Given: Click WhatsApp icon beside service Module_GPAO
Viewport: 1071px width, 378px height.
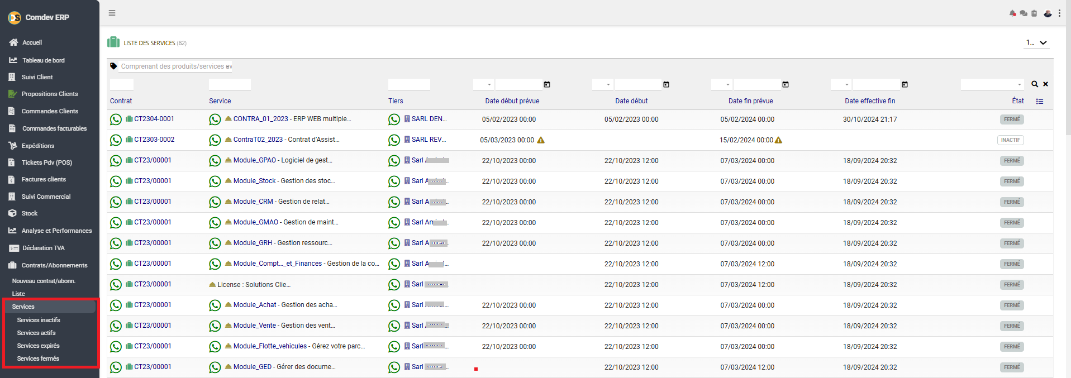Looking at the screenshot, I should 215,161.
